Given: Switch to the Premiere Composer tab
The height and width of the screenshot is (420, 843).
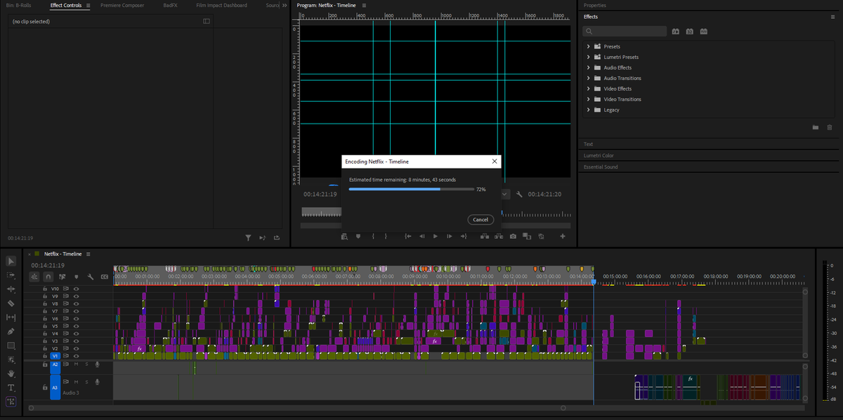Looking at the screenshot, I should 122,5.
